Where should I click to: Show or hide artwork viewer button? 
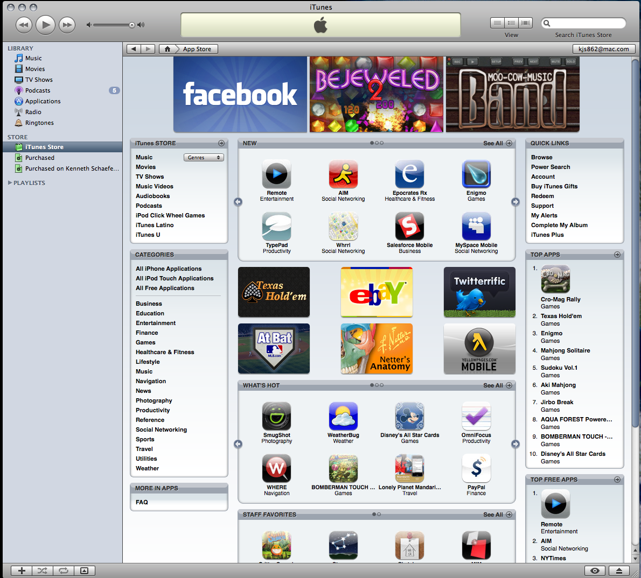84,570
